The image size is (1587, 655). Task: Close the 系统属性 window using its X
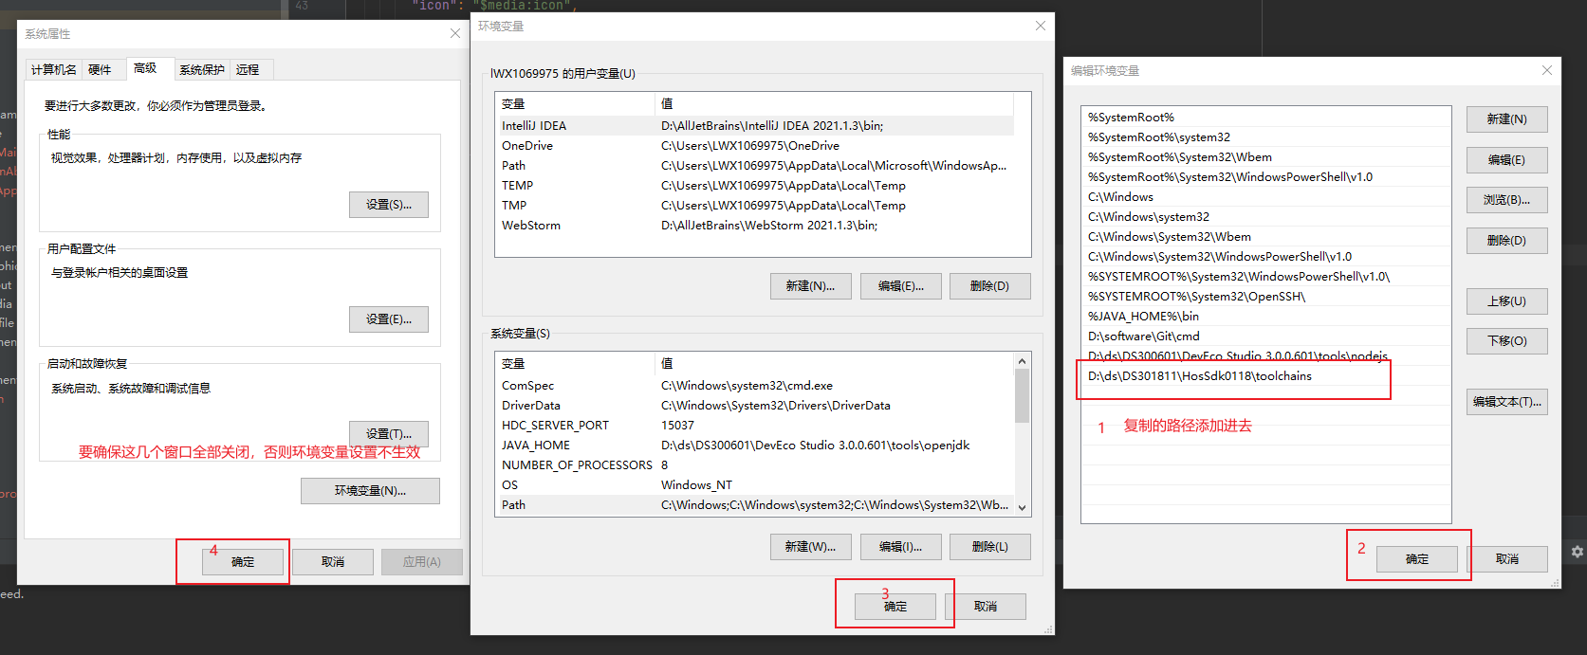(x=455, y=33)
